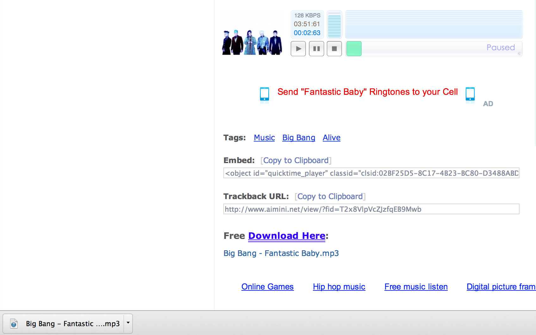Expand the downloaded mp3 options arrow
Viewport: 536px width, 335px height.
128,323
